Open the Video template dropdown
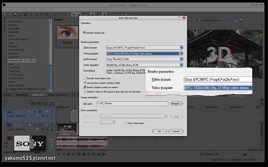The height and width of the screenshot is (167, 268). (x=144, y=53)
